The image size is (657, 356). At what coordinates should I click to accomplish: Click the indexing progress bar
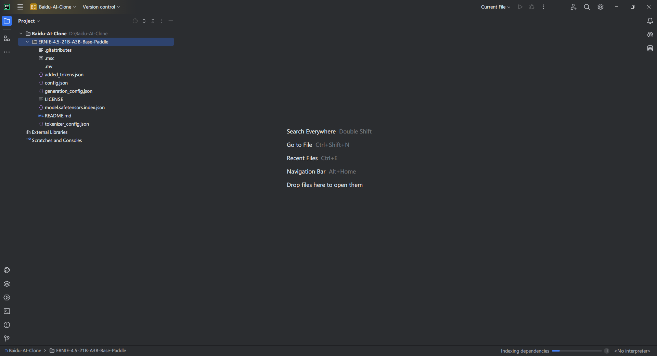pos(577,351)
